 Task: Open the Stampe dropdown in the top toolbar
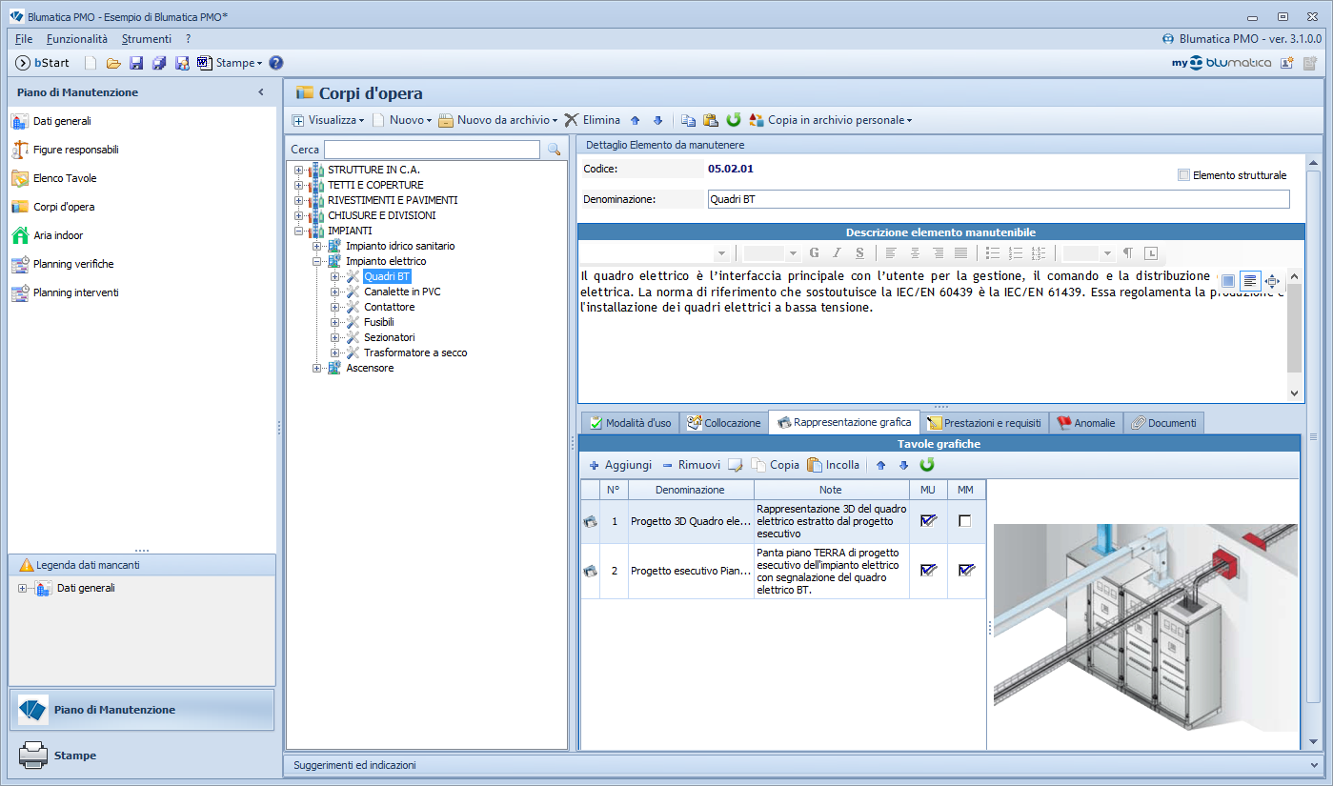click(229, 63)
